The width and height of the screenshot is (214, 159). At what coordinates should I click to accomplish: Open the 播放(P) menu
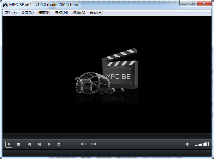[x=44, y=13]
